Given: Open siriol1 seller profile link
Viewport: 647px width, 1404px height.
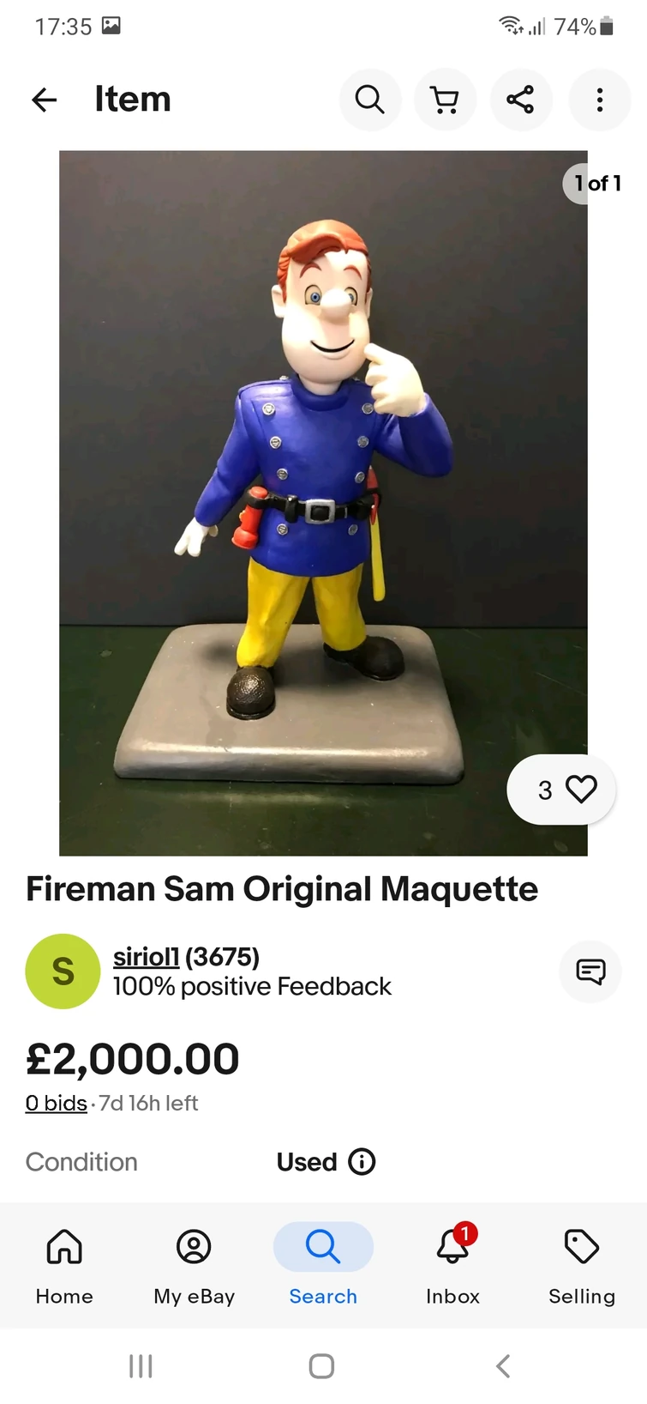Looking at the screenshot, I should point(147,957).
